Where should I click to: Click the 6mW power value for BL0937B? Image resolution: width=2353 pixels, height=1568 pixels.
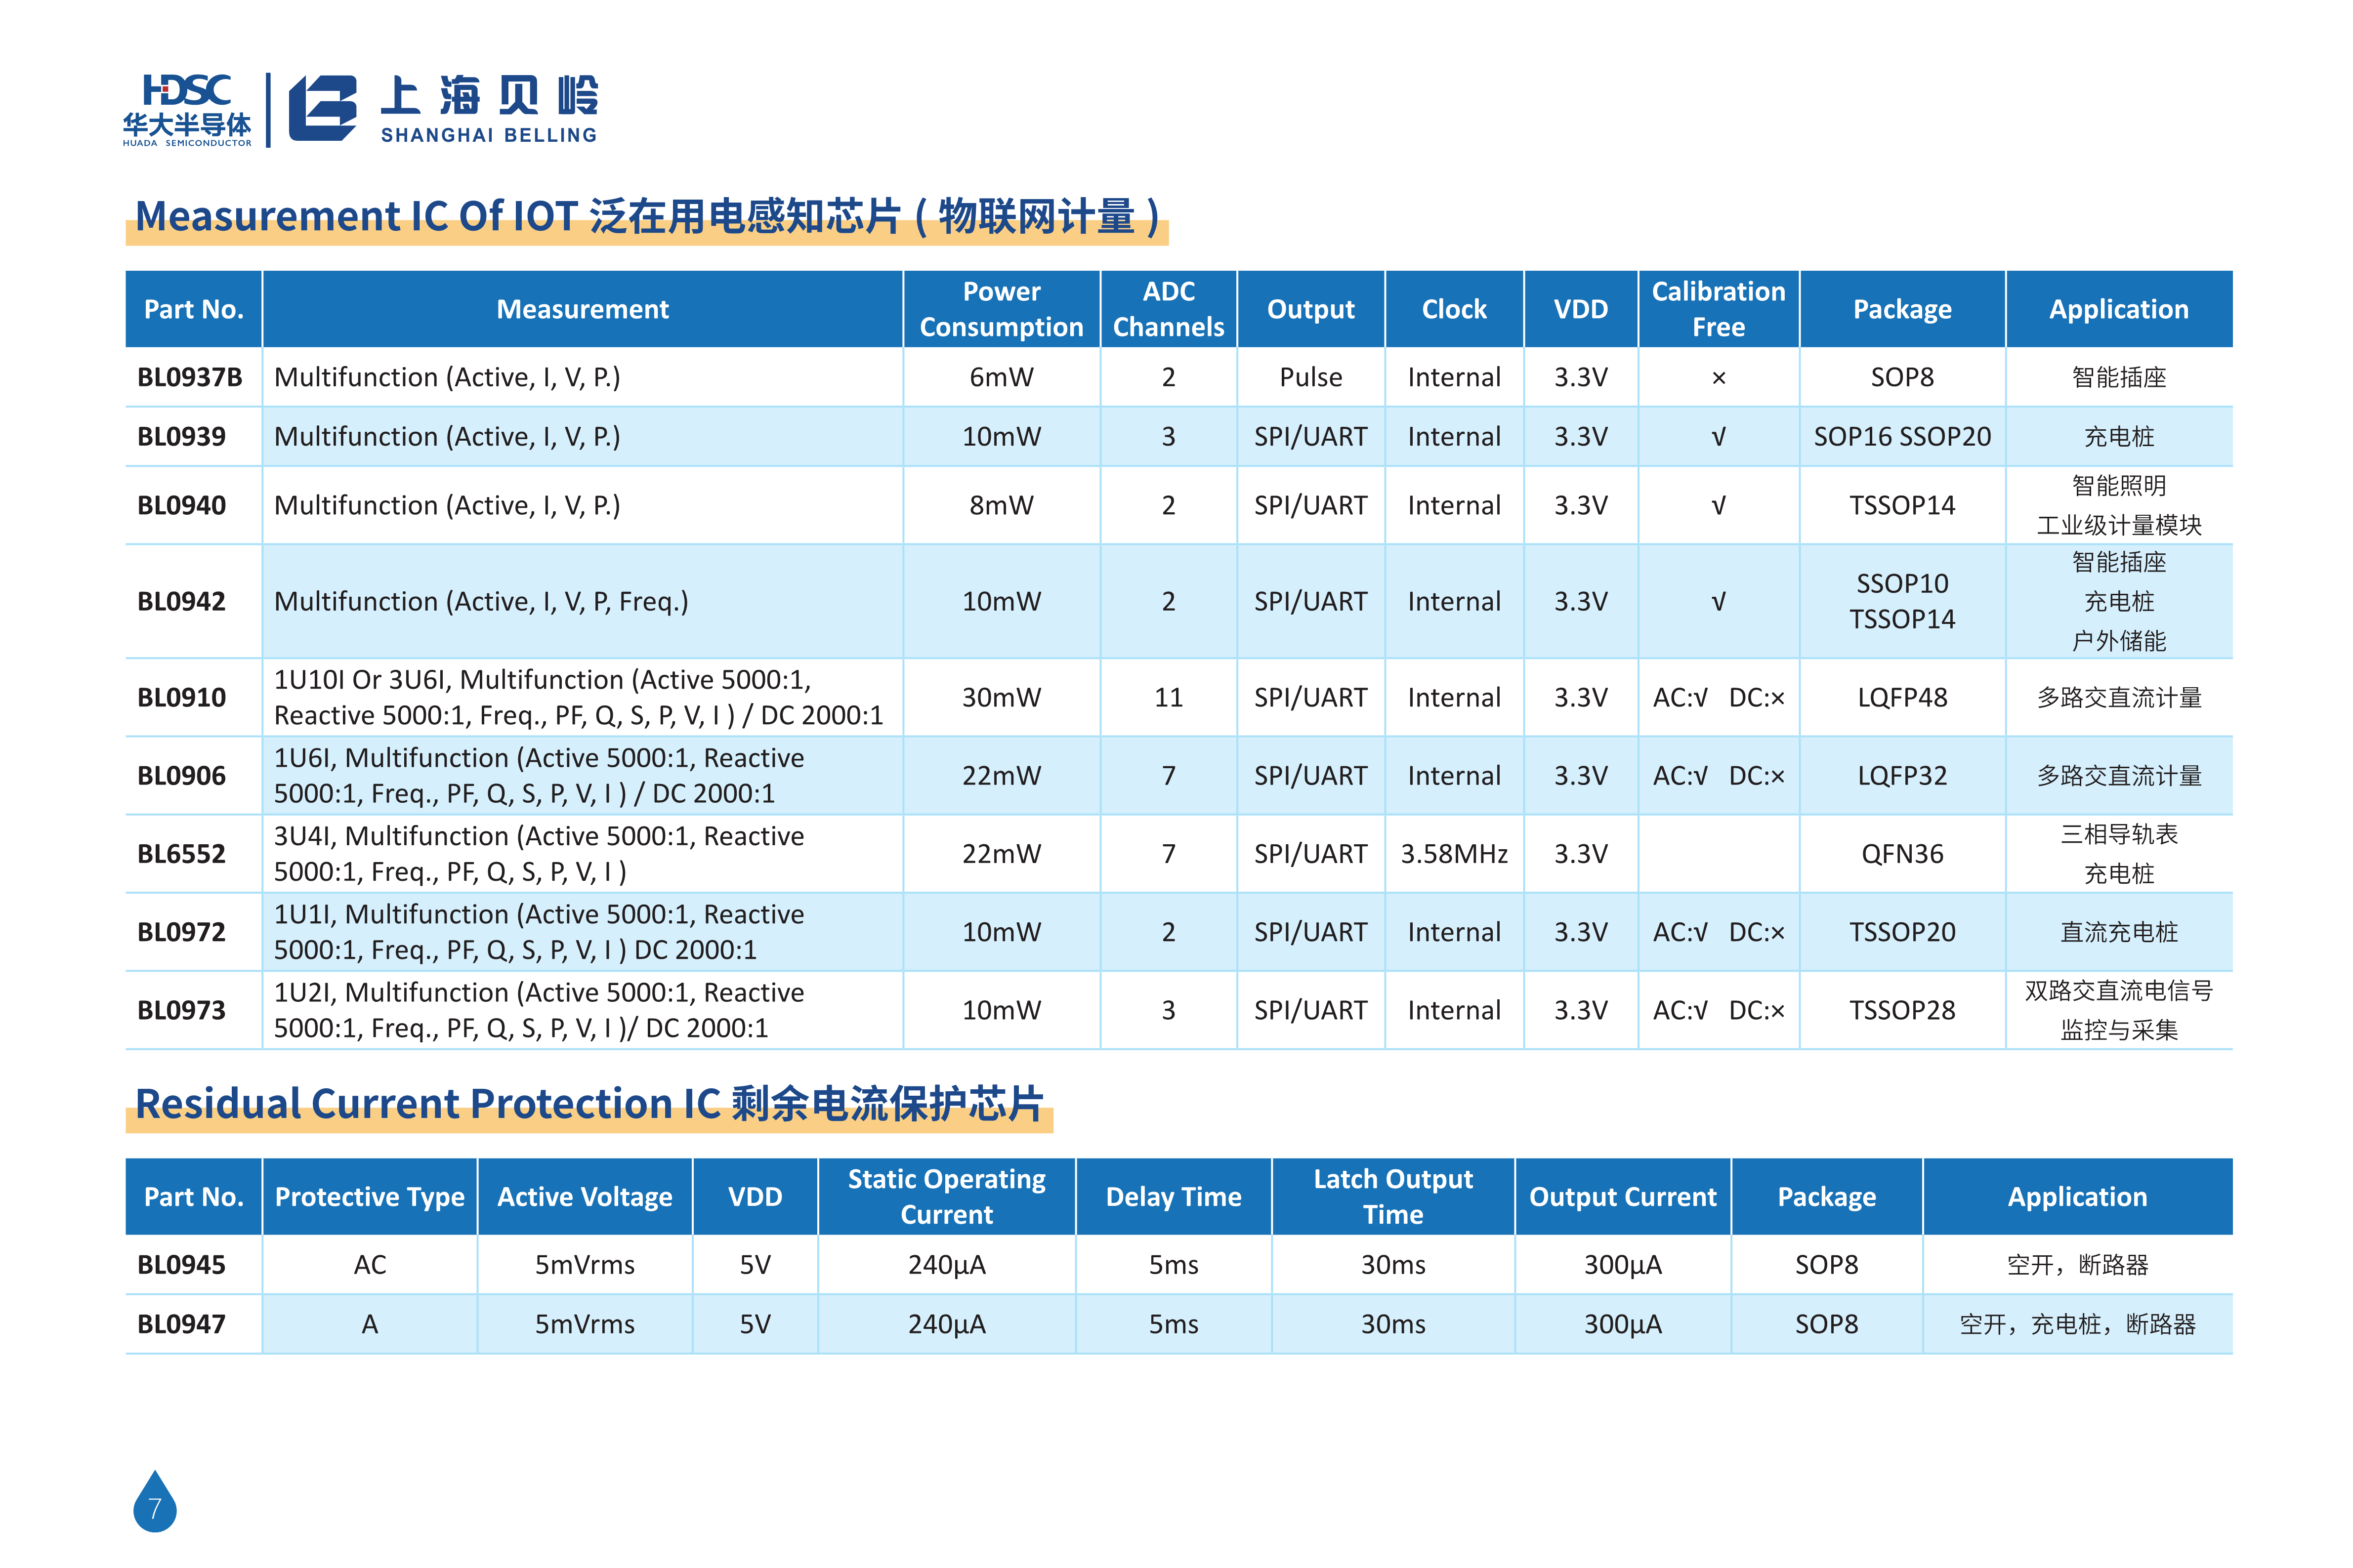(1001, 377)
